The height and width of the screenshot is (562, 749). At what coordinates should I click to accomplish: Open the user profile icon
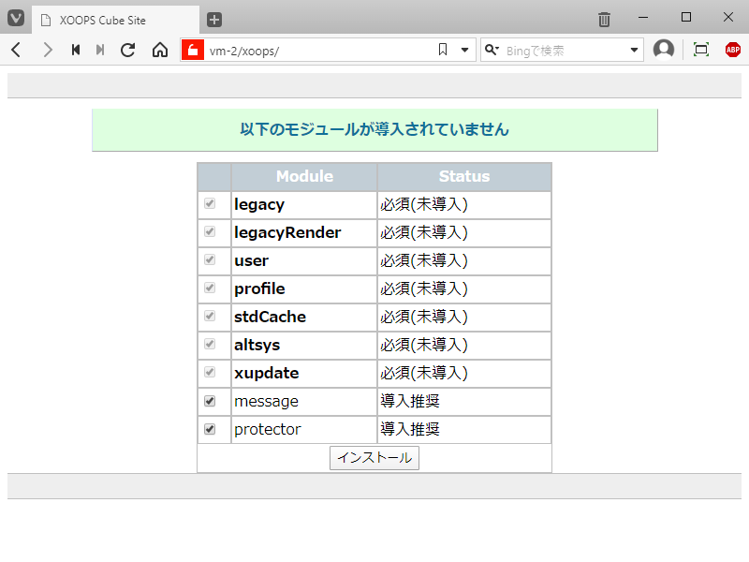click(x=664, y=50)
